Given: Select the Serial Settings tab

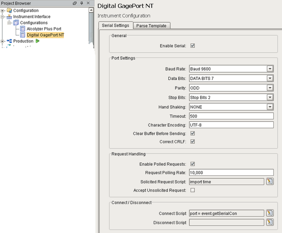Looking at the screenshot, I should point(115,25).
